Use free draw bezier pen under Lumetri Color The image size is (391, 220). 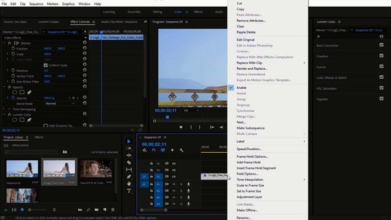coord(29,120)
